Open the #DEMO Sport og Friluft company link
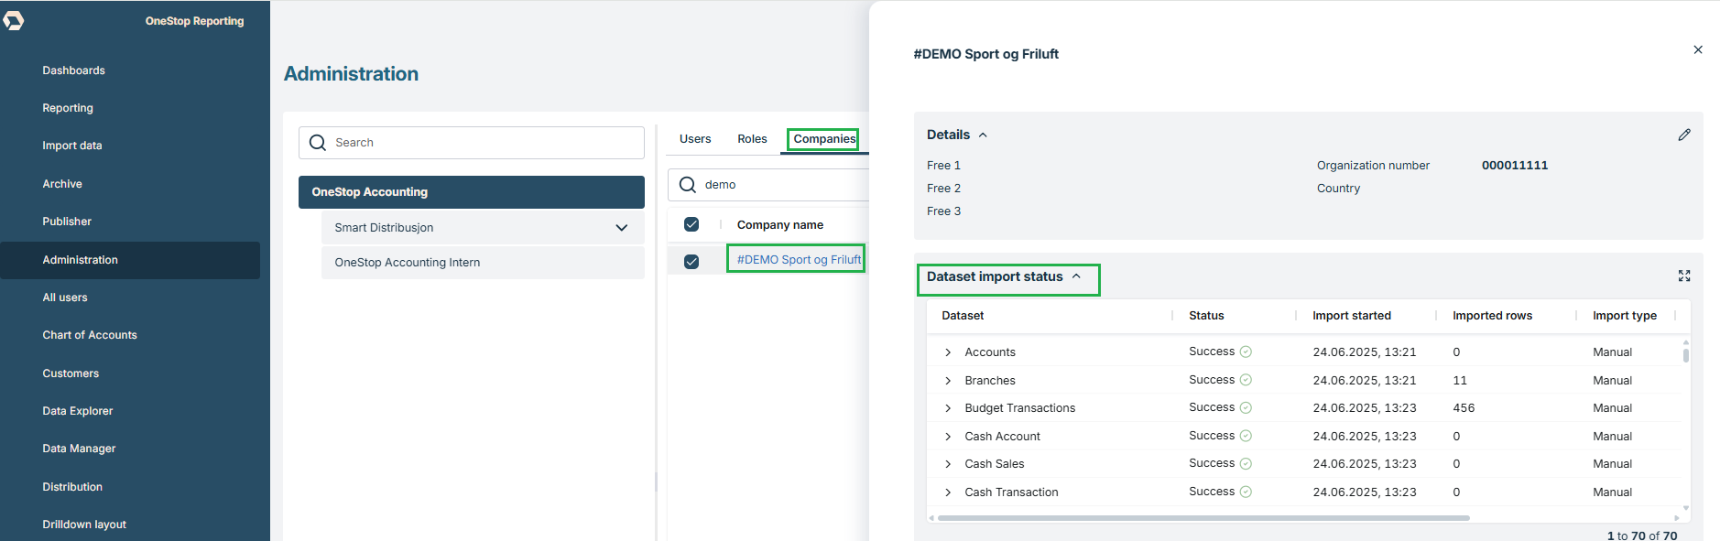Image resolution: width=1720 pixels, height=541 pixels. [x=799, y=260]
